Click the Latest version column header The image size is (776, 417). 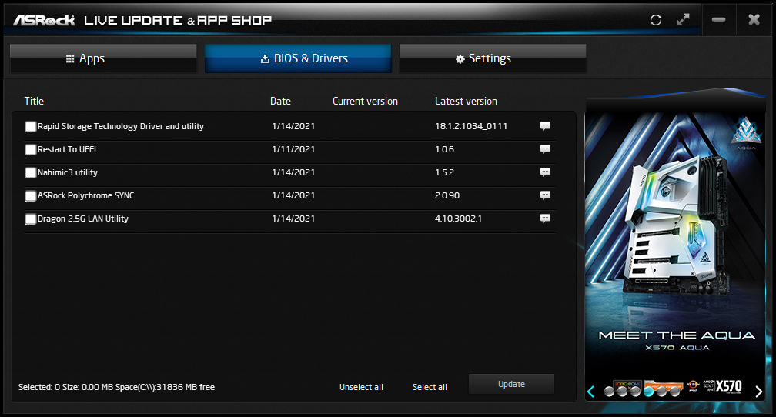coord(467,101)
